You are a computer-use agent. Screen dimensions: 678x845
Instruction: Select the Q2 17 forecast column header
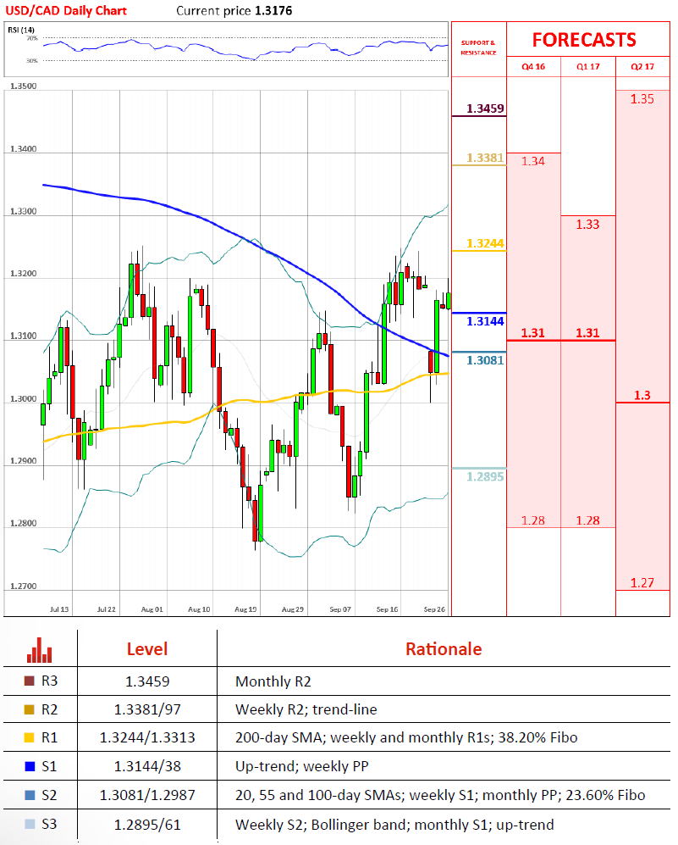click(x=642, y=66)
